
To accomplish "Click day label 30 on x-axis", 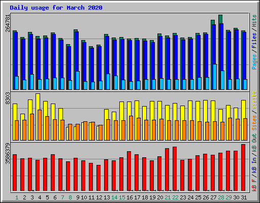I will point(236,197).
